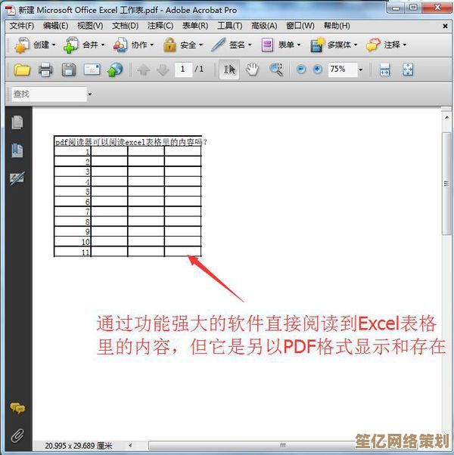Open the 工具(T) menu
Viewport: 454px width, 455px height.
[230, 26]
